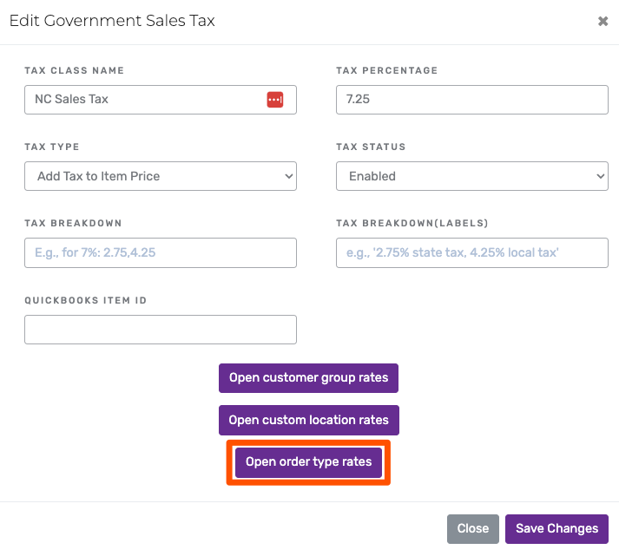Click the Tax Percentage label

point(387,70)
